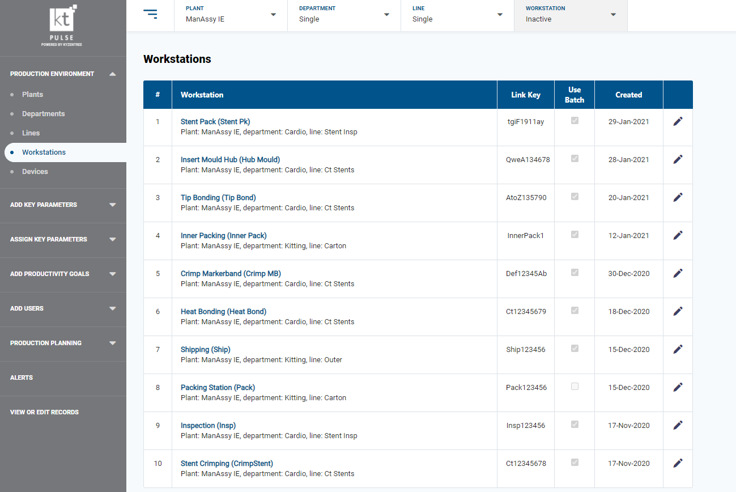Screen dimensions: 736x492
Task: Open the Plant dropdown
Action: (x=231, y=15)
